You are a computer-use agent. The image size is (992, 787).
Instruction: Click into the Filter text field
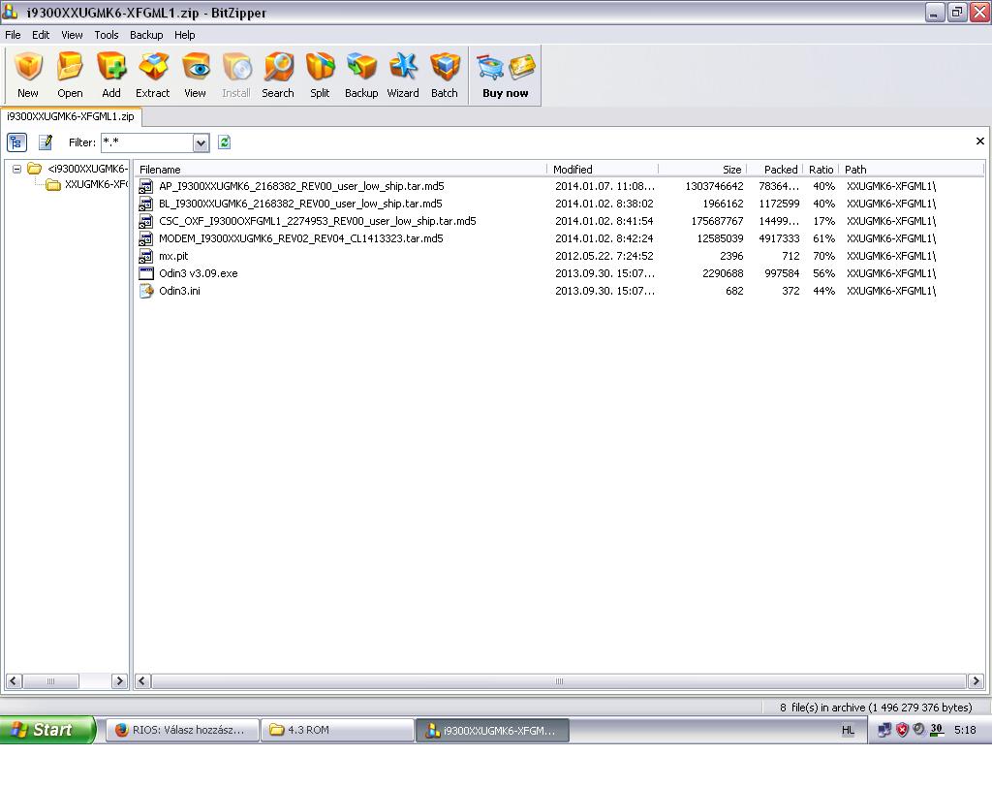[x=147, y=143]
